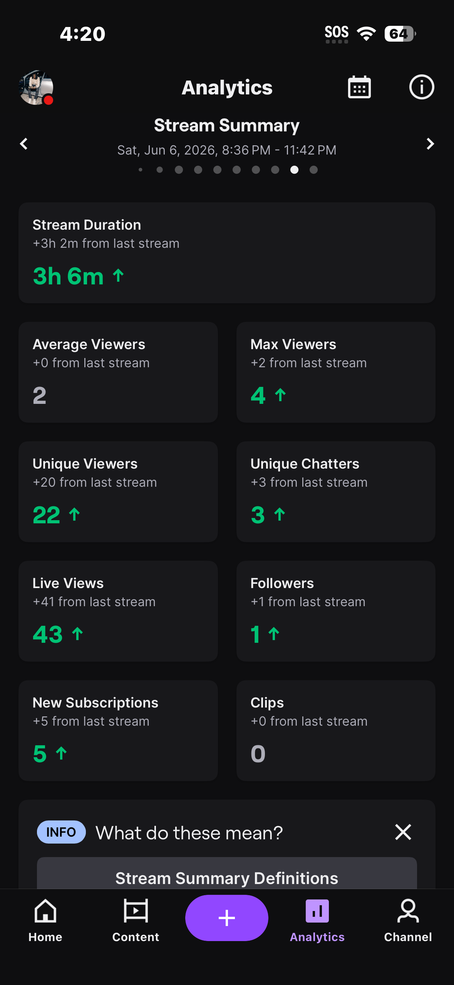Viewport: 454px width, 985px height.
Task: Tap the Max Viewers card
Action: [336, 372]
